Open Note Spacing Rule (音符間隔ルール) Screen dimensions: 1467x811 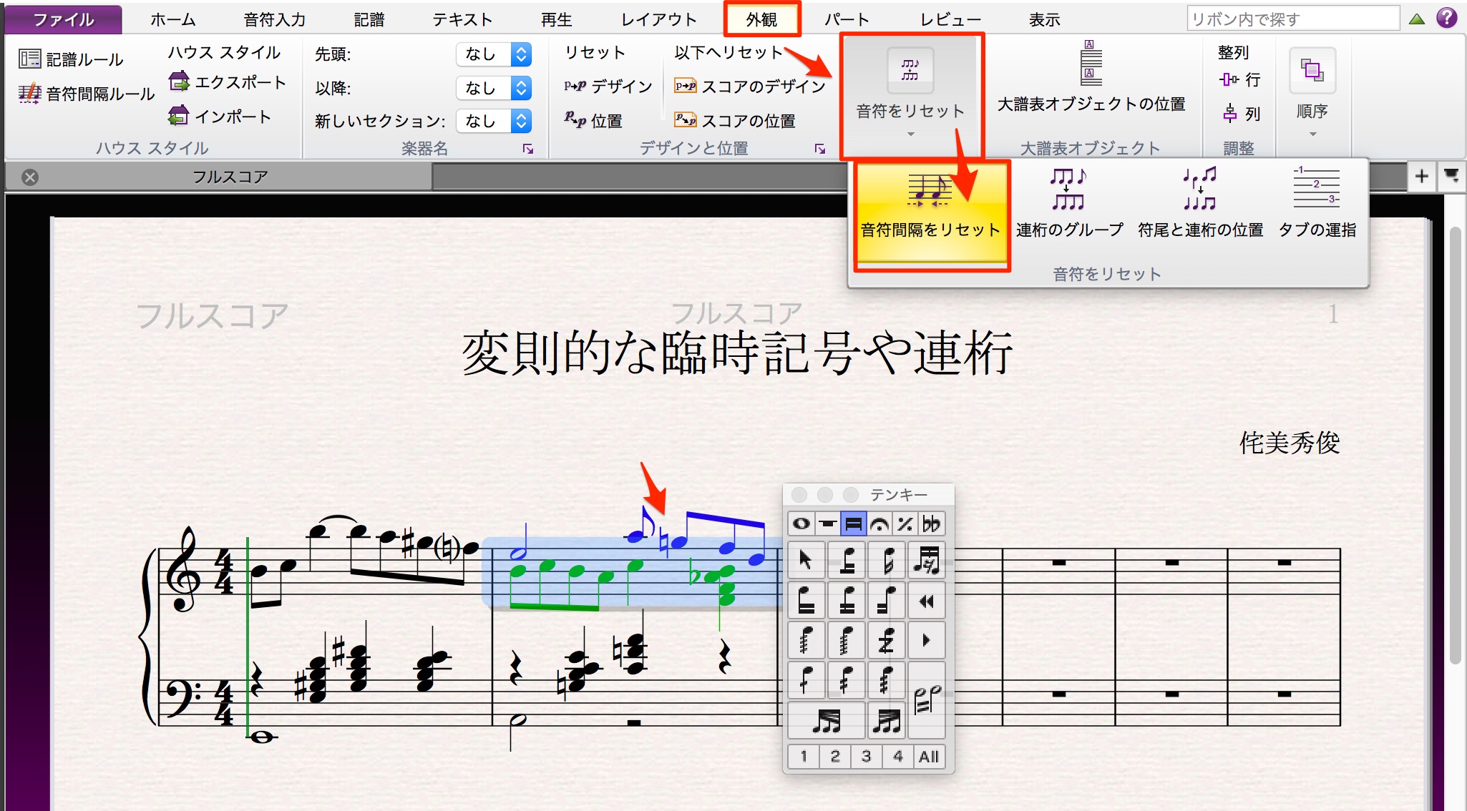(x=86, y=94)
